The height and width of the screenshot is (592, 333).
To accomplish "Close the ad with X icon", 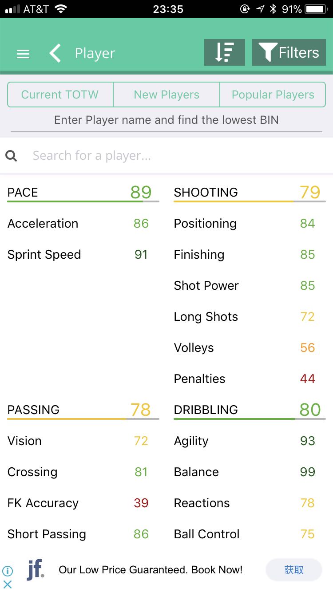I will (8, 584).
